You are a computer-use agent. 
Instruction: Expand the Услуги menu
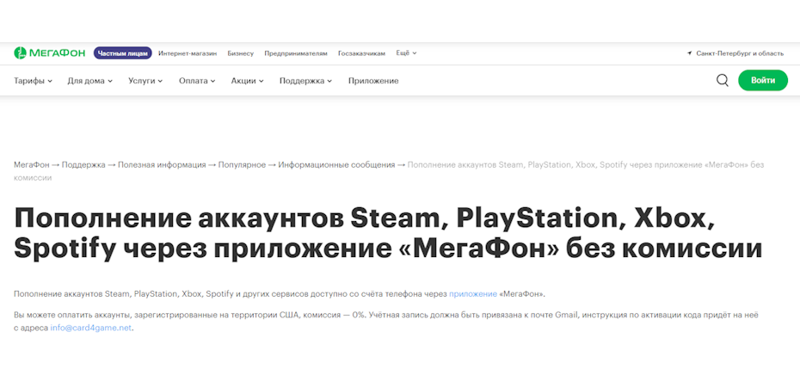click(x=145, y=81)
